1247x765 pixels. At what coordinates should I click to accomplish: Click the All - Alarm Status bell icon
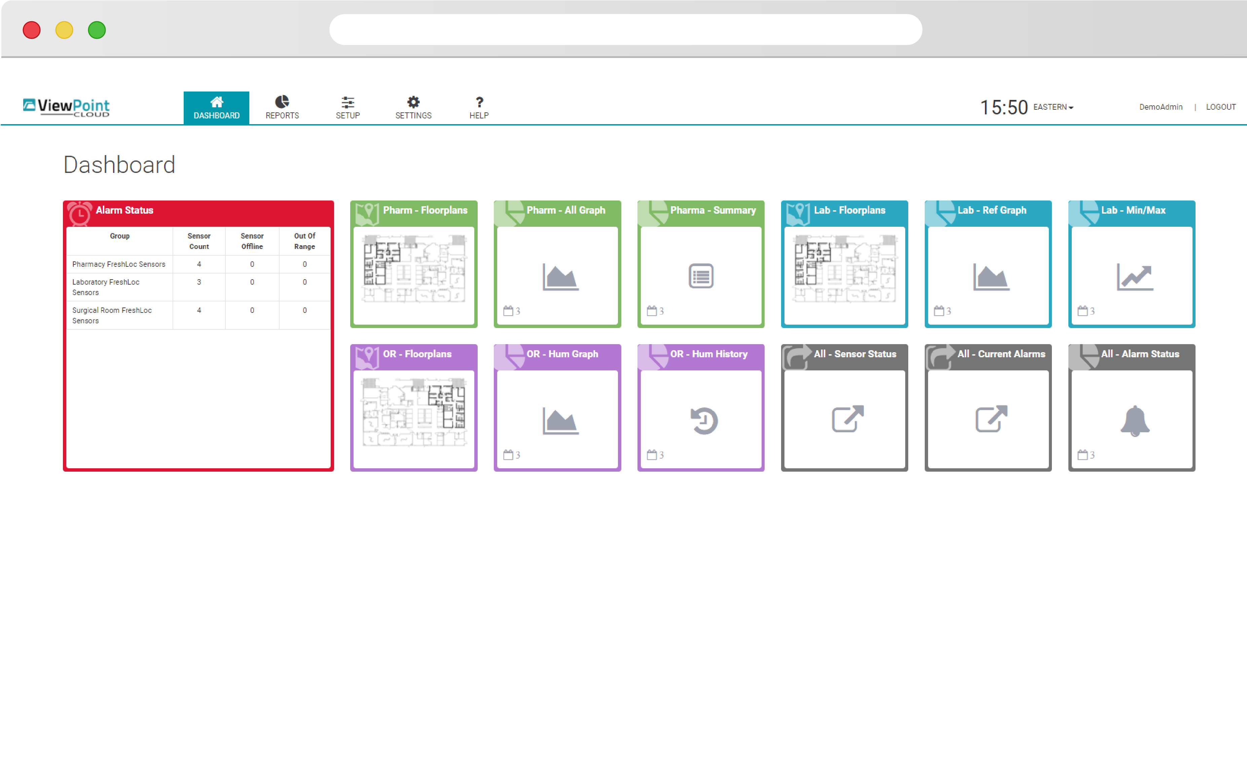(1135, 421)
